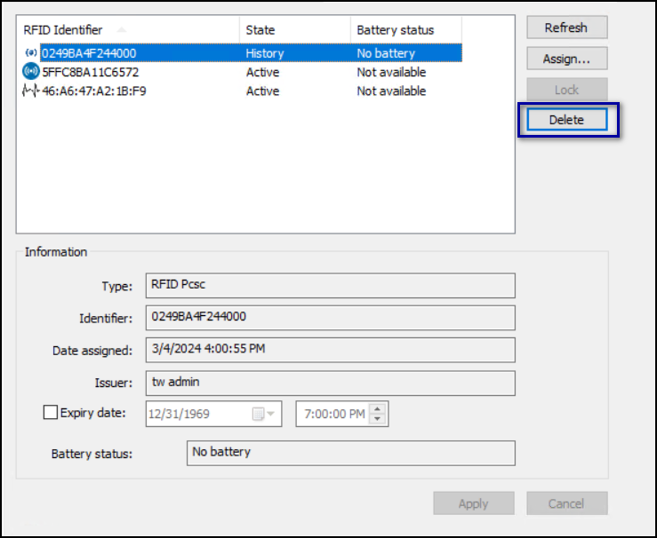Sort the list by Battery status column
Viewport: 657px width, 538px height.
point(406,29)
